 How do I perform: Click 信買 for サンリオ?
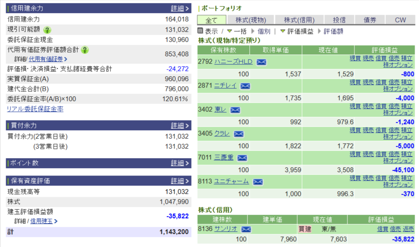(382, 229)
